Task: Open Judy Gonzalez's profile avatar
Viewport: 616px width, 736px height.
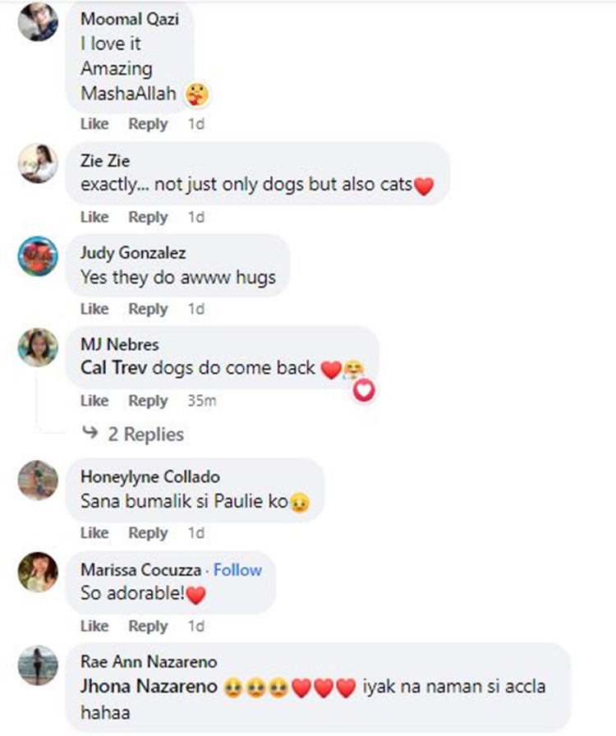Action: point(38,255)
